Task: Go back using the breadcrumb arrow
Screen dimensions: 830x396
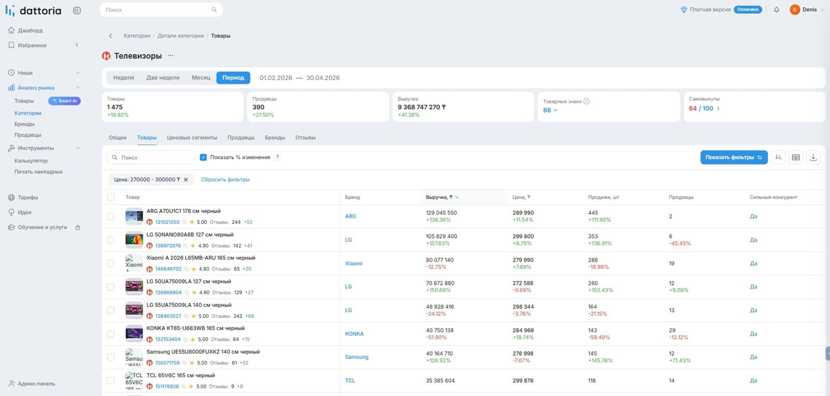Action: point(111,36)
